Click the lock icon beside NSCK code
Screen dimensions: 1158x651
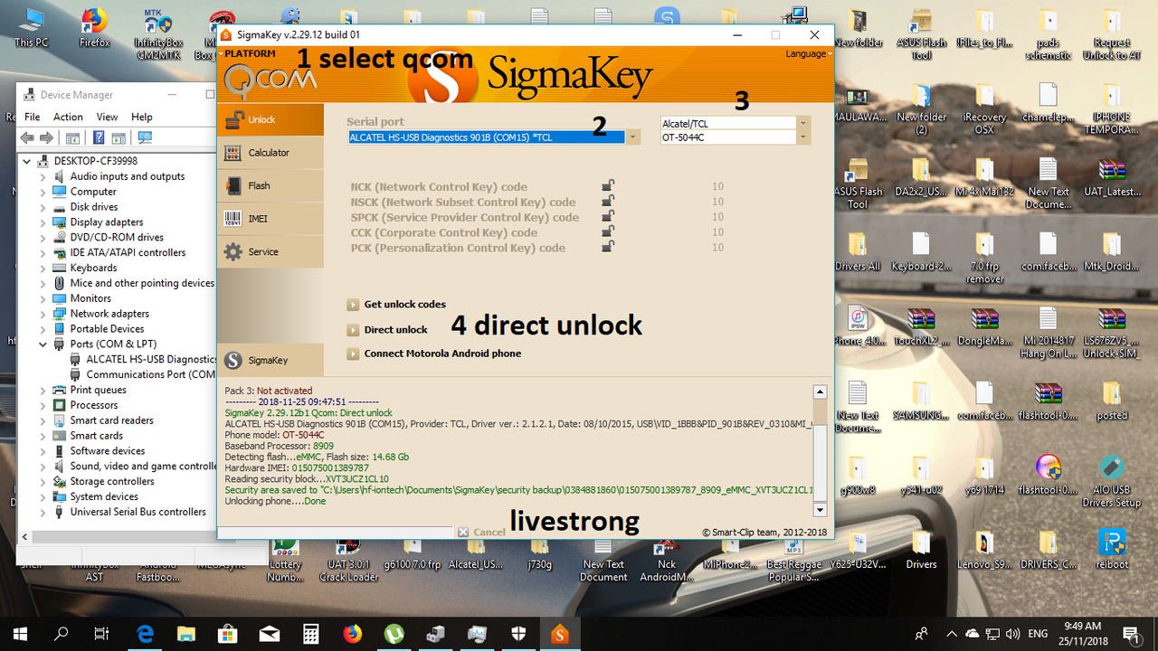609,202
